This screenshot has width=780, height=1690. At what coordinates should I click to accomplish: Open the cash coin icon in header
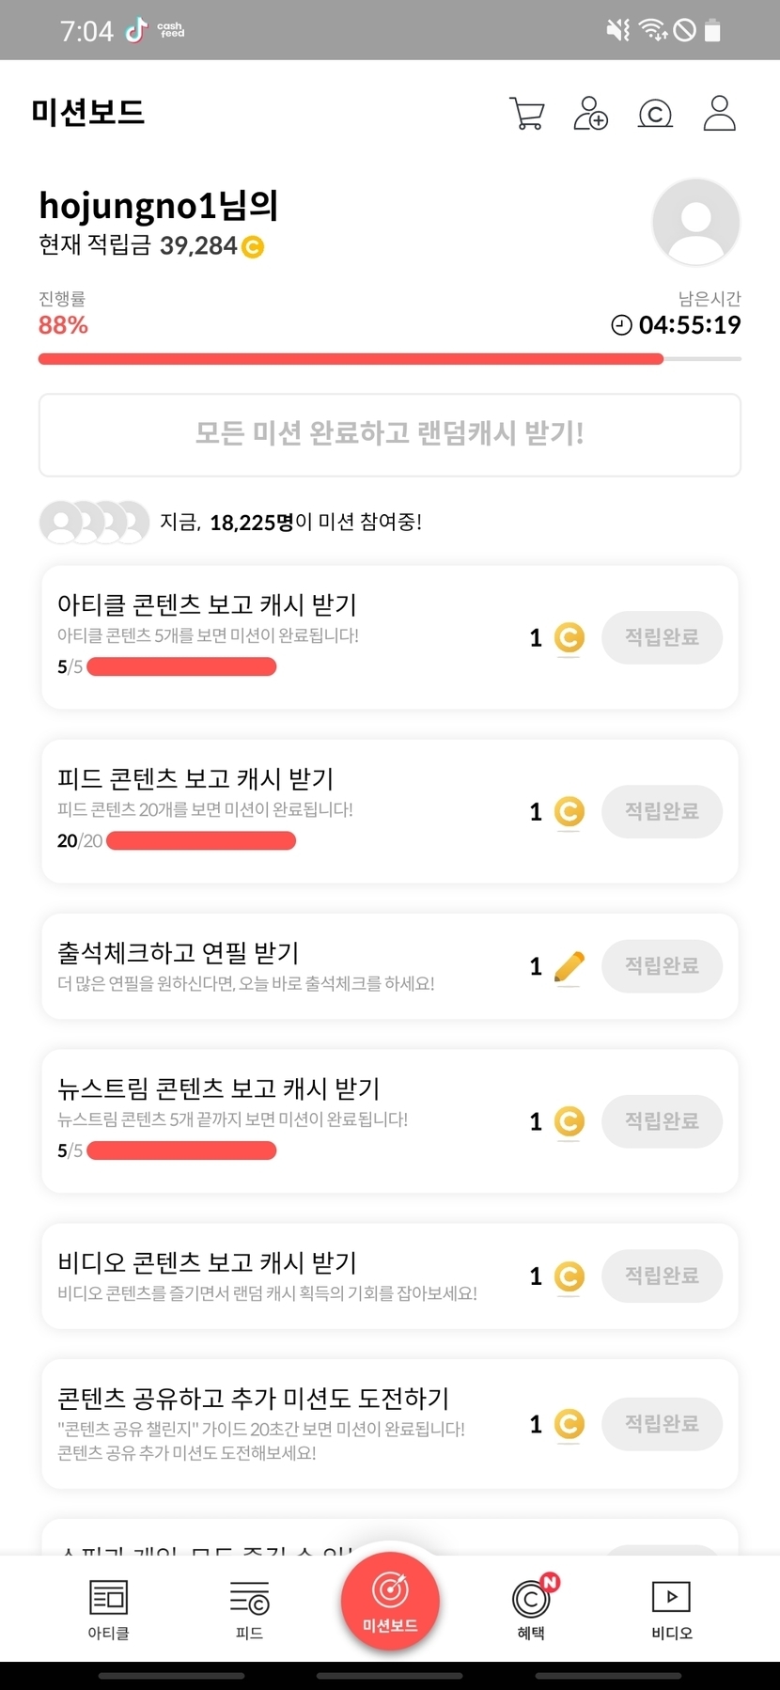655,113
